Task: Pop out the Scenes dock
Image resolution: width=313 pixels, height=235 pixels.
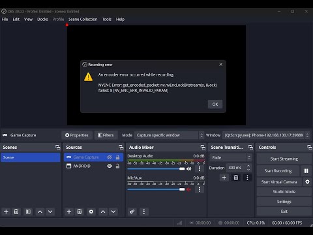Action: coord(57,148)
